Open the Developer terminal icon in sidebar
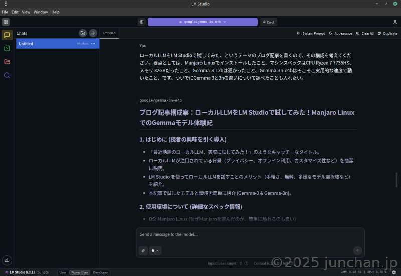 pyautogui.click(x=7, y=48)
